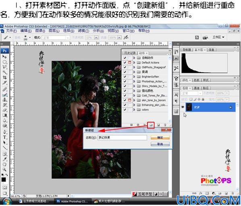Open the 窗口(W) menu

click(x=129, y=31)
